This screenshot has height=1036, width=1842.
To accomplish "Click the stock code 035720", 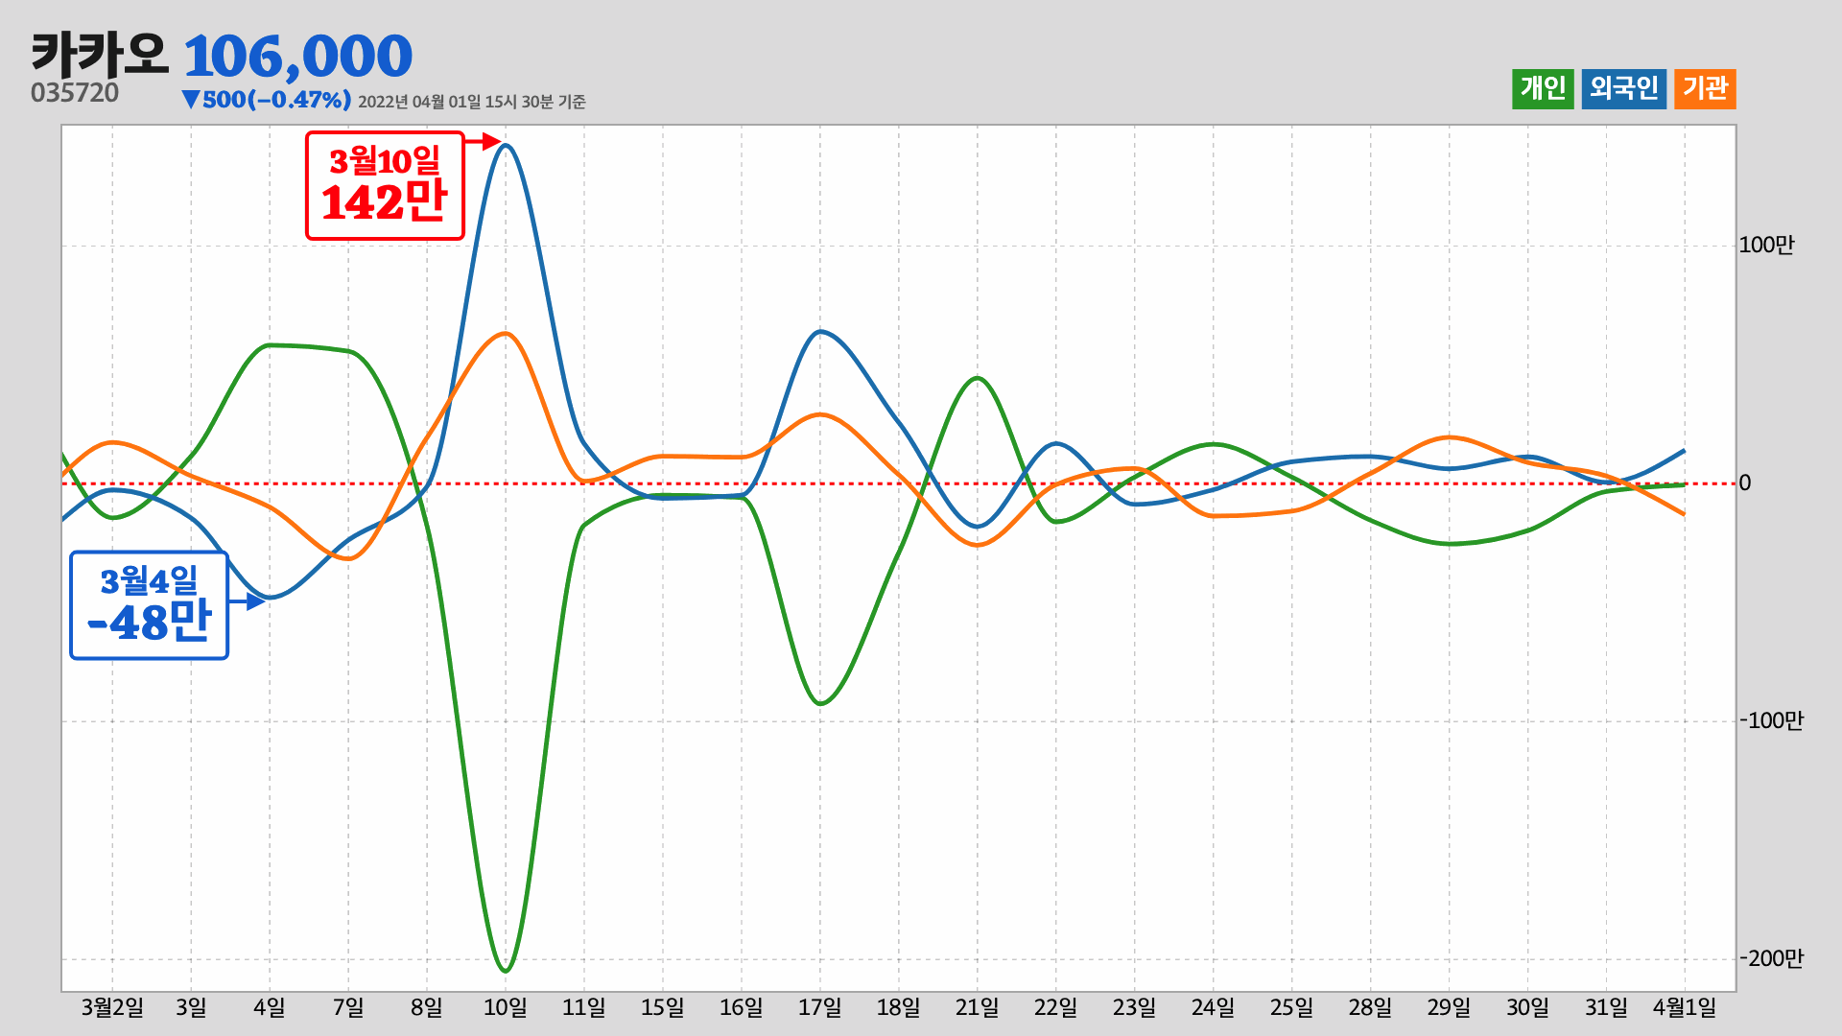I will pyautogui.click(x=75, y=93).
